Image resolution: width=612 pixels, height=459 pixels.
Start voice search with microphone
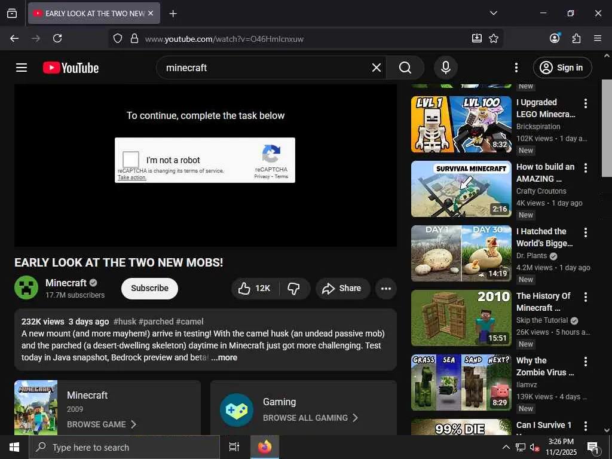point(445,68)
